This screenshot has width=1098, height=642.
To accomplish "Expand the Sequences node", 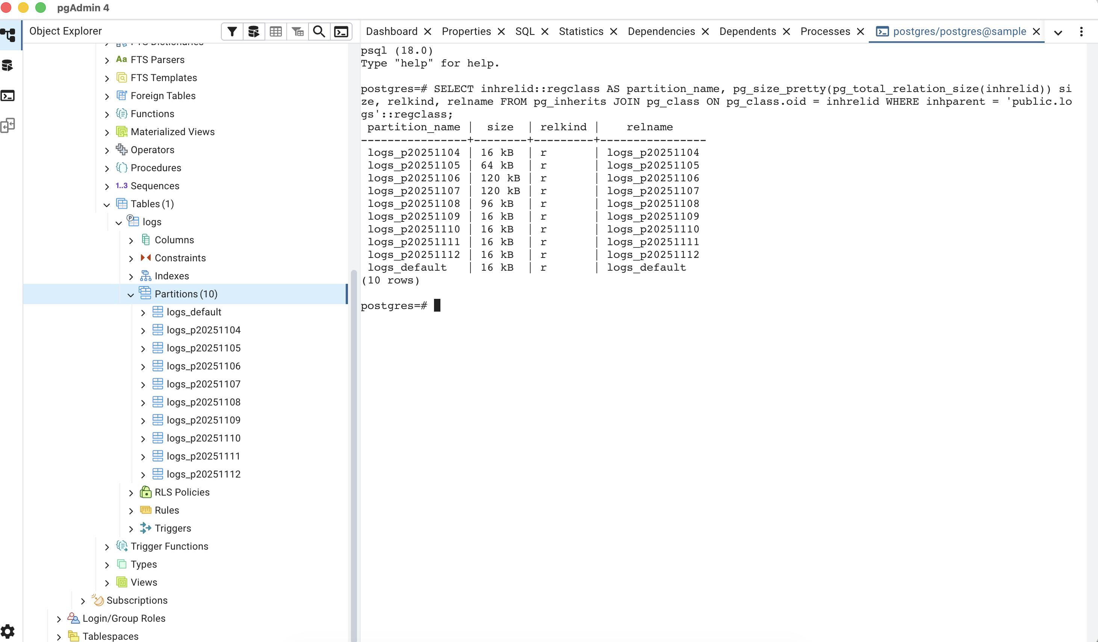I will [x=107, y=186].
